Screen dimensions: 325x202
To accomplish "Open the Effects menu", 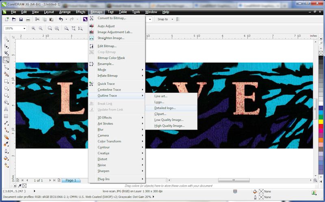I will [x=80, y=12].
